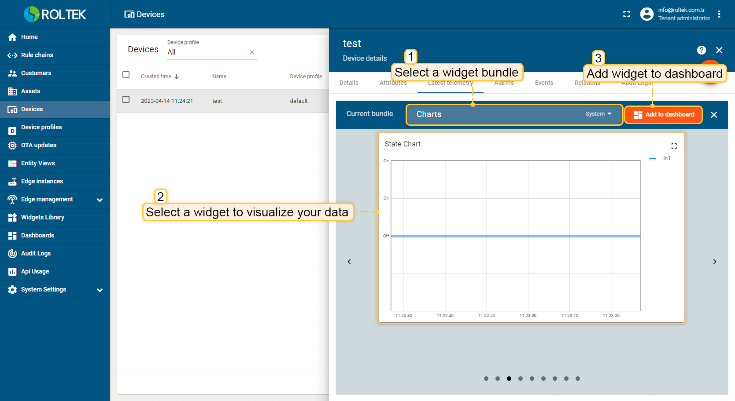The image size is (735, 401).
Task: Click the help icon in device details
Action: (x=702, y=50)
